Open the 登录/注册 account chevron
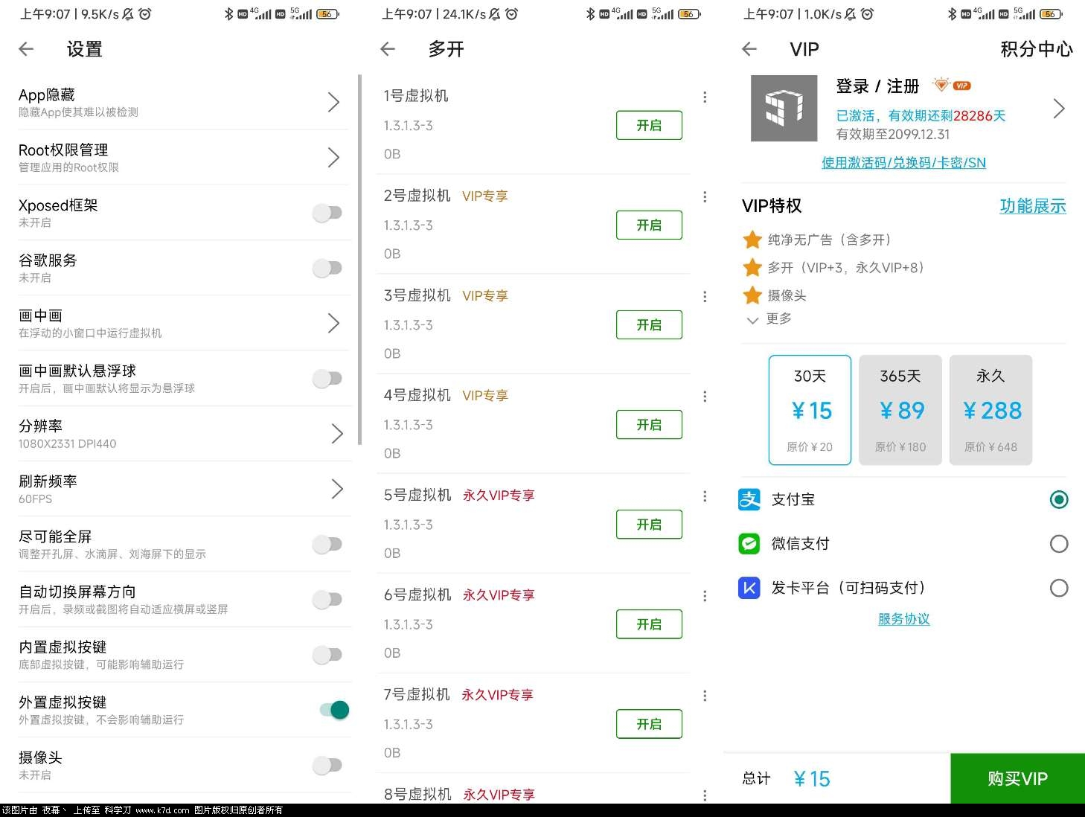 click(1059, 109)
